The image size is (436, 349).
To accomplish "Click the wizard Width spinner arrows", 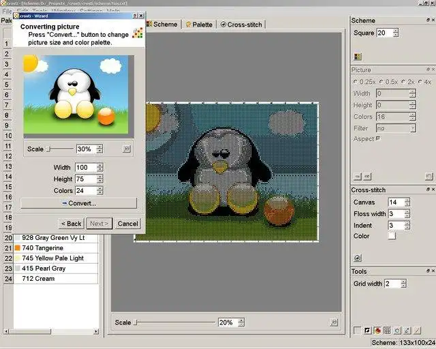I will pyautogui.click(x=100, y=167).
